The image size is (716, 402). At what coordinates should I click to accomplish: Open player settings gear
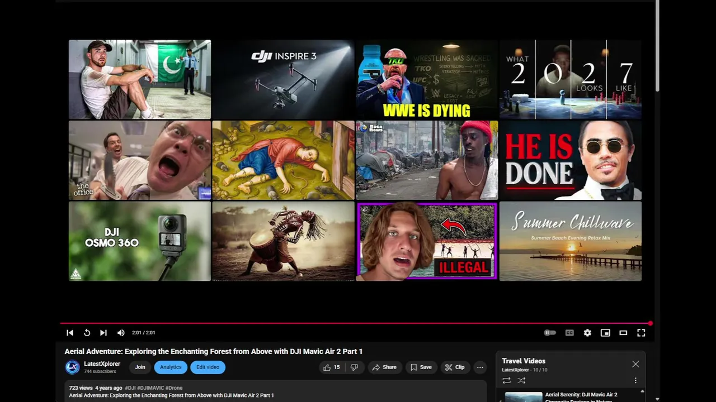pos(587,333)
